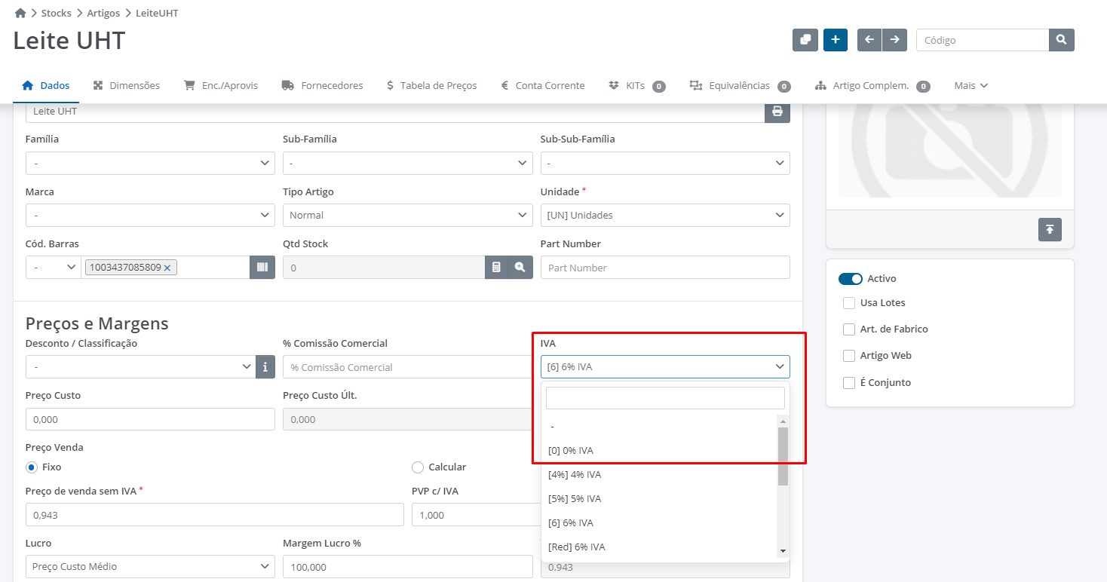Create a new article with the plus icon
The width and height of the screenshot is (1107, 582).
click(x=835, y=40)
